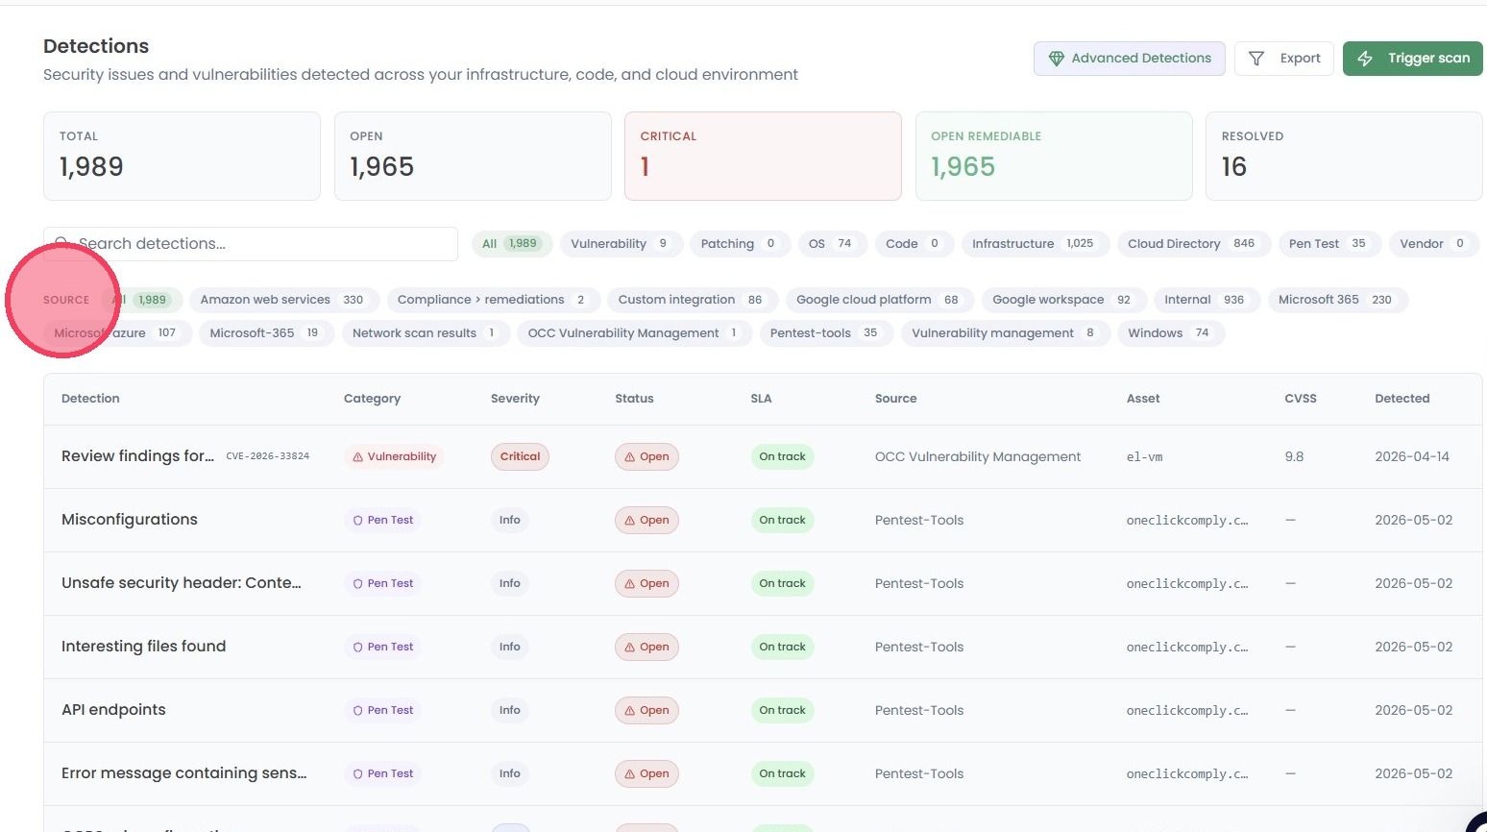The image size is (1487, 832).
Task: Sort table by CVSS column header
Action: point(1301,399)
